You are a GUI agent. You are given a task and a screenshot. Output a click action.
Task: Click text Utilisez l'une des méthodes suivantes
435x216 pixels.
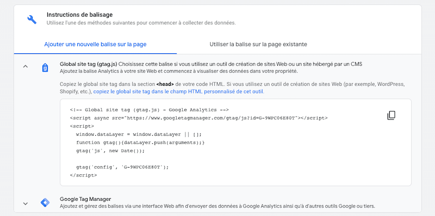point(141,23)
